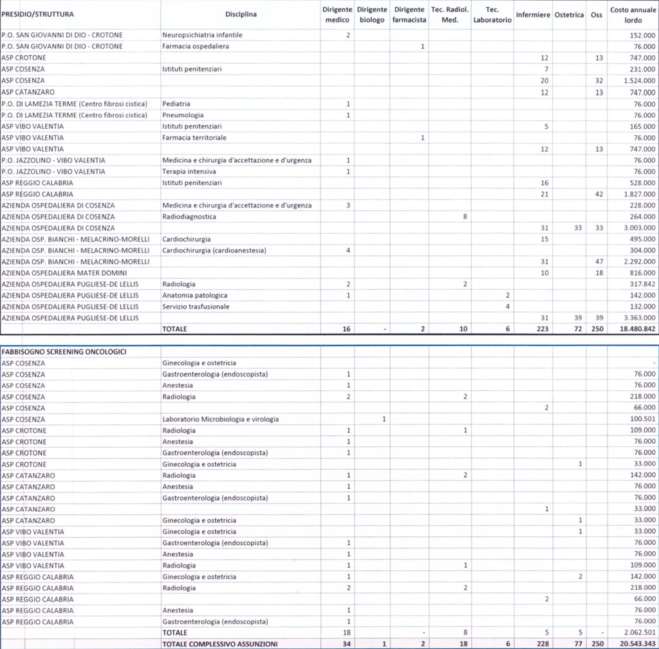Select the Dirigente medico header cell

(337, 15)
